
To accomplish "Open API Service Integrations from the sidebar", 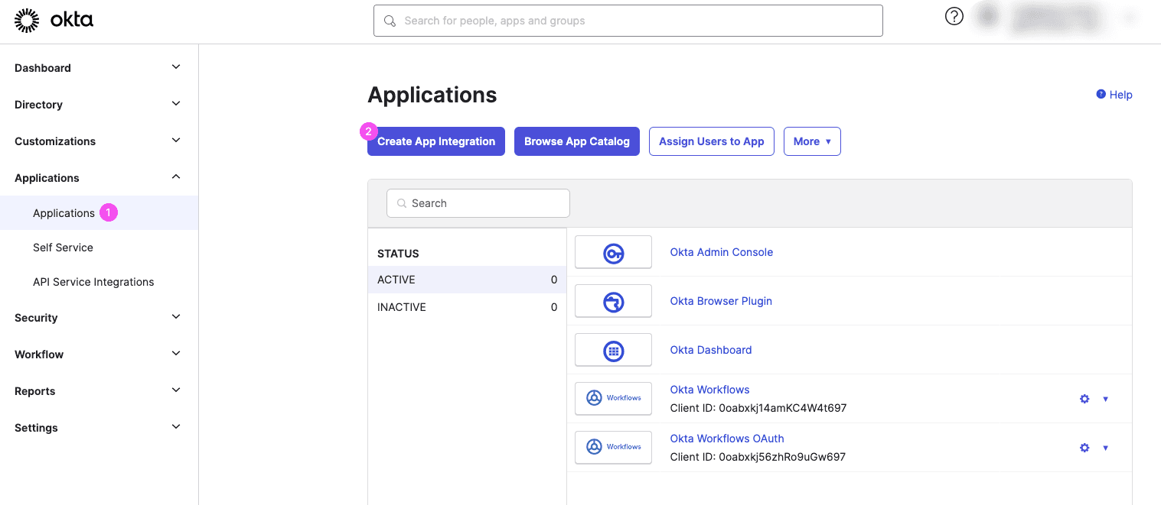I will [x=93, y=281].
